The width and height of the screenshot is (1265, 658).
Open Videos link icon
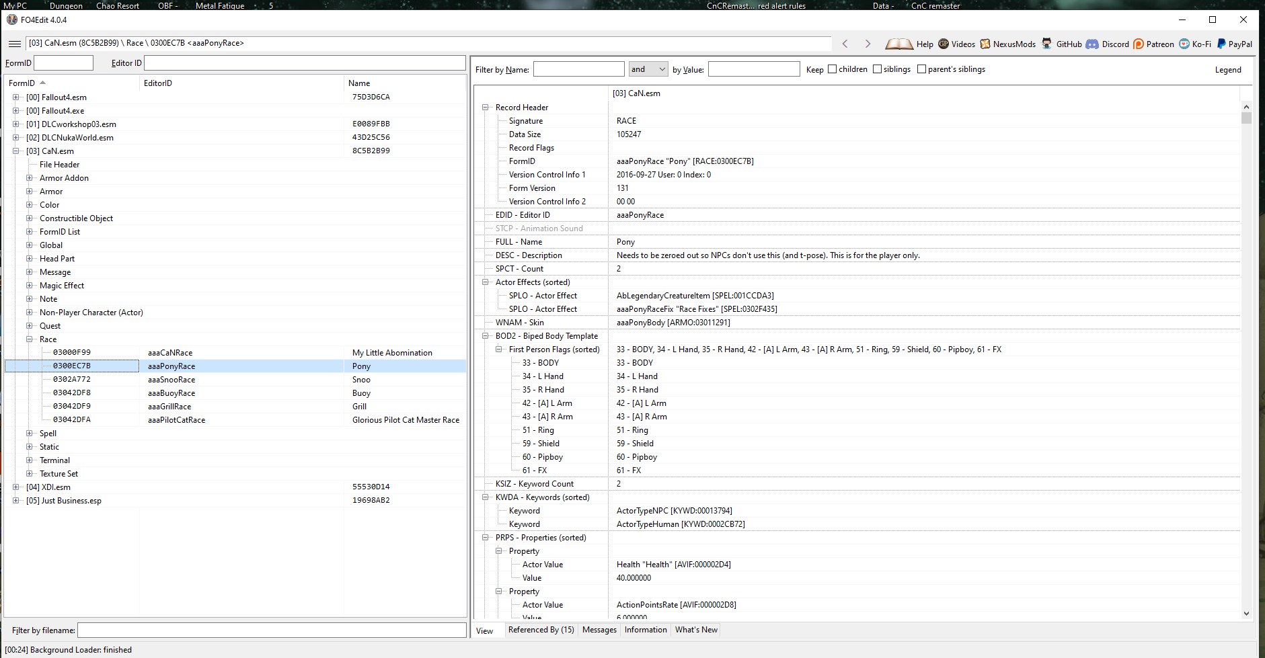click(944, 44)
